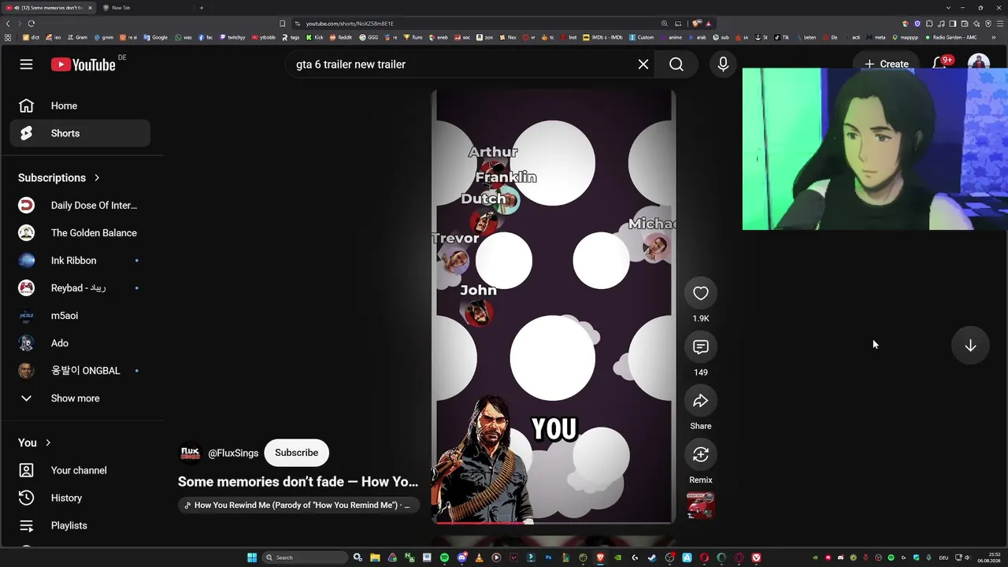
Task: Open the Reddit bookmark
Action: 342,37
